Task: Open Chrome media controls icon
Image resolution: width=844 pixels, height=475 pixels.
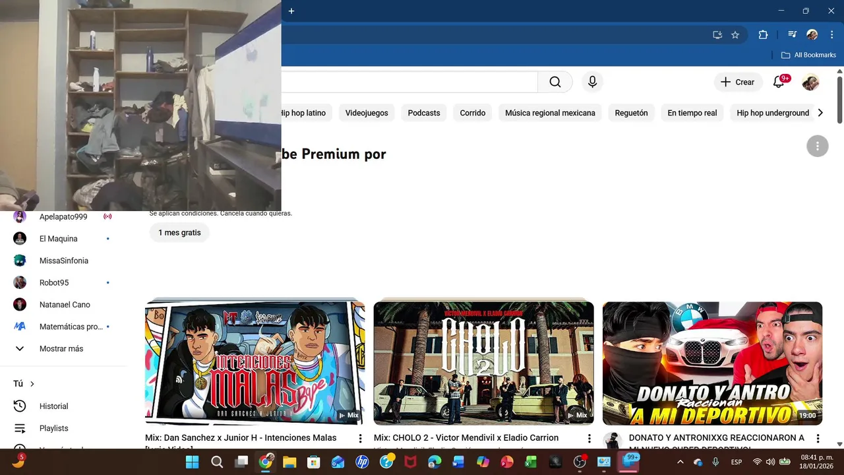Action: tap(793, 35)
